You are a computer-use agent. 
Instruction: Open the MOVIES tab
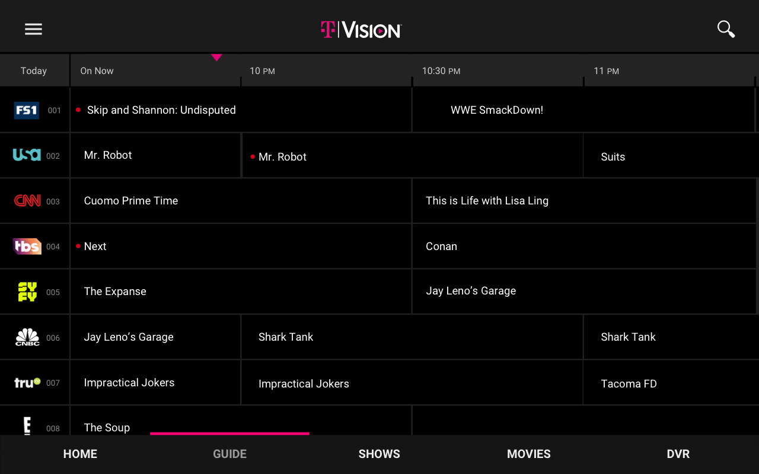coord(529,454)
